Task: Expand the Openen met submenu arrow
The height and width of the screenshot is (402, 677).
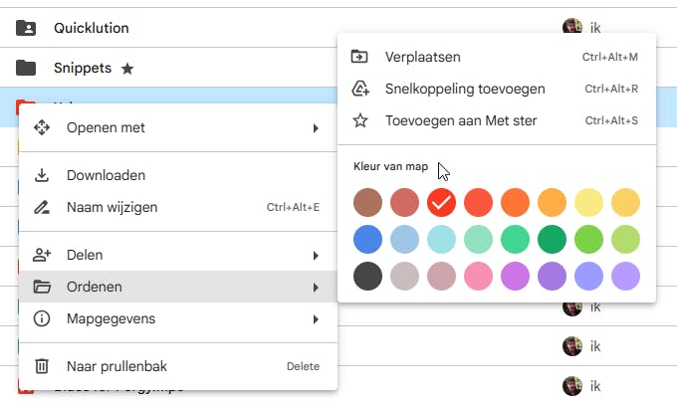Action: click(x=316, y=127)
